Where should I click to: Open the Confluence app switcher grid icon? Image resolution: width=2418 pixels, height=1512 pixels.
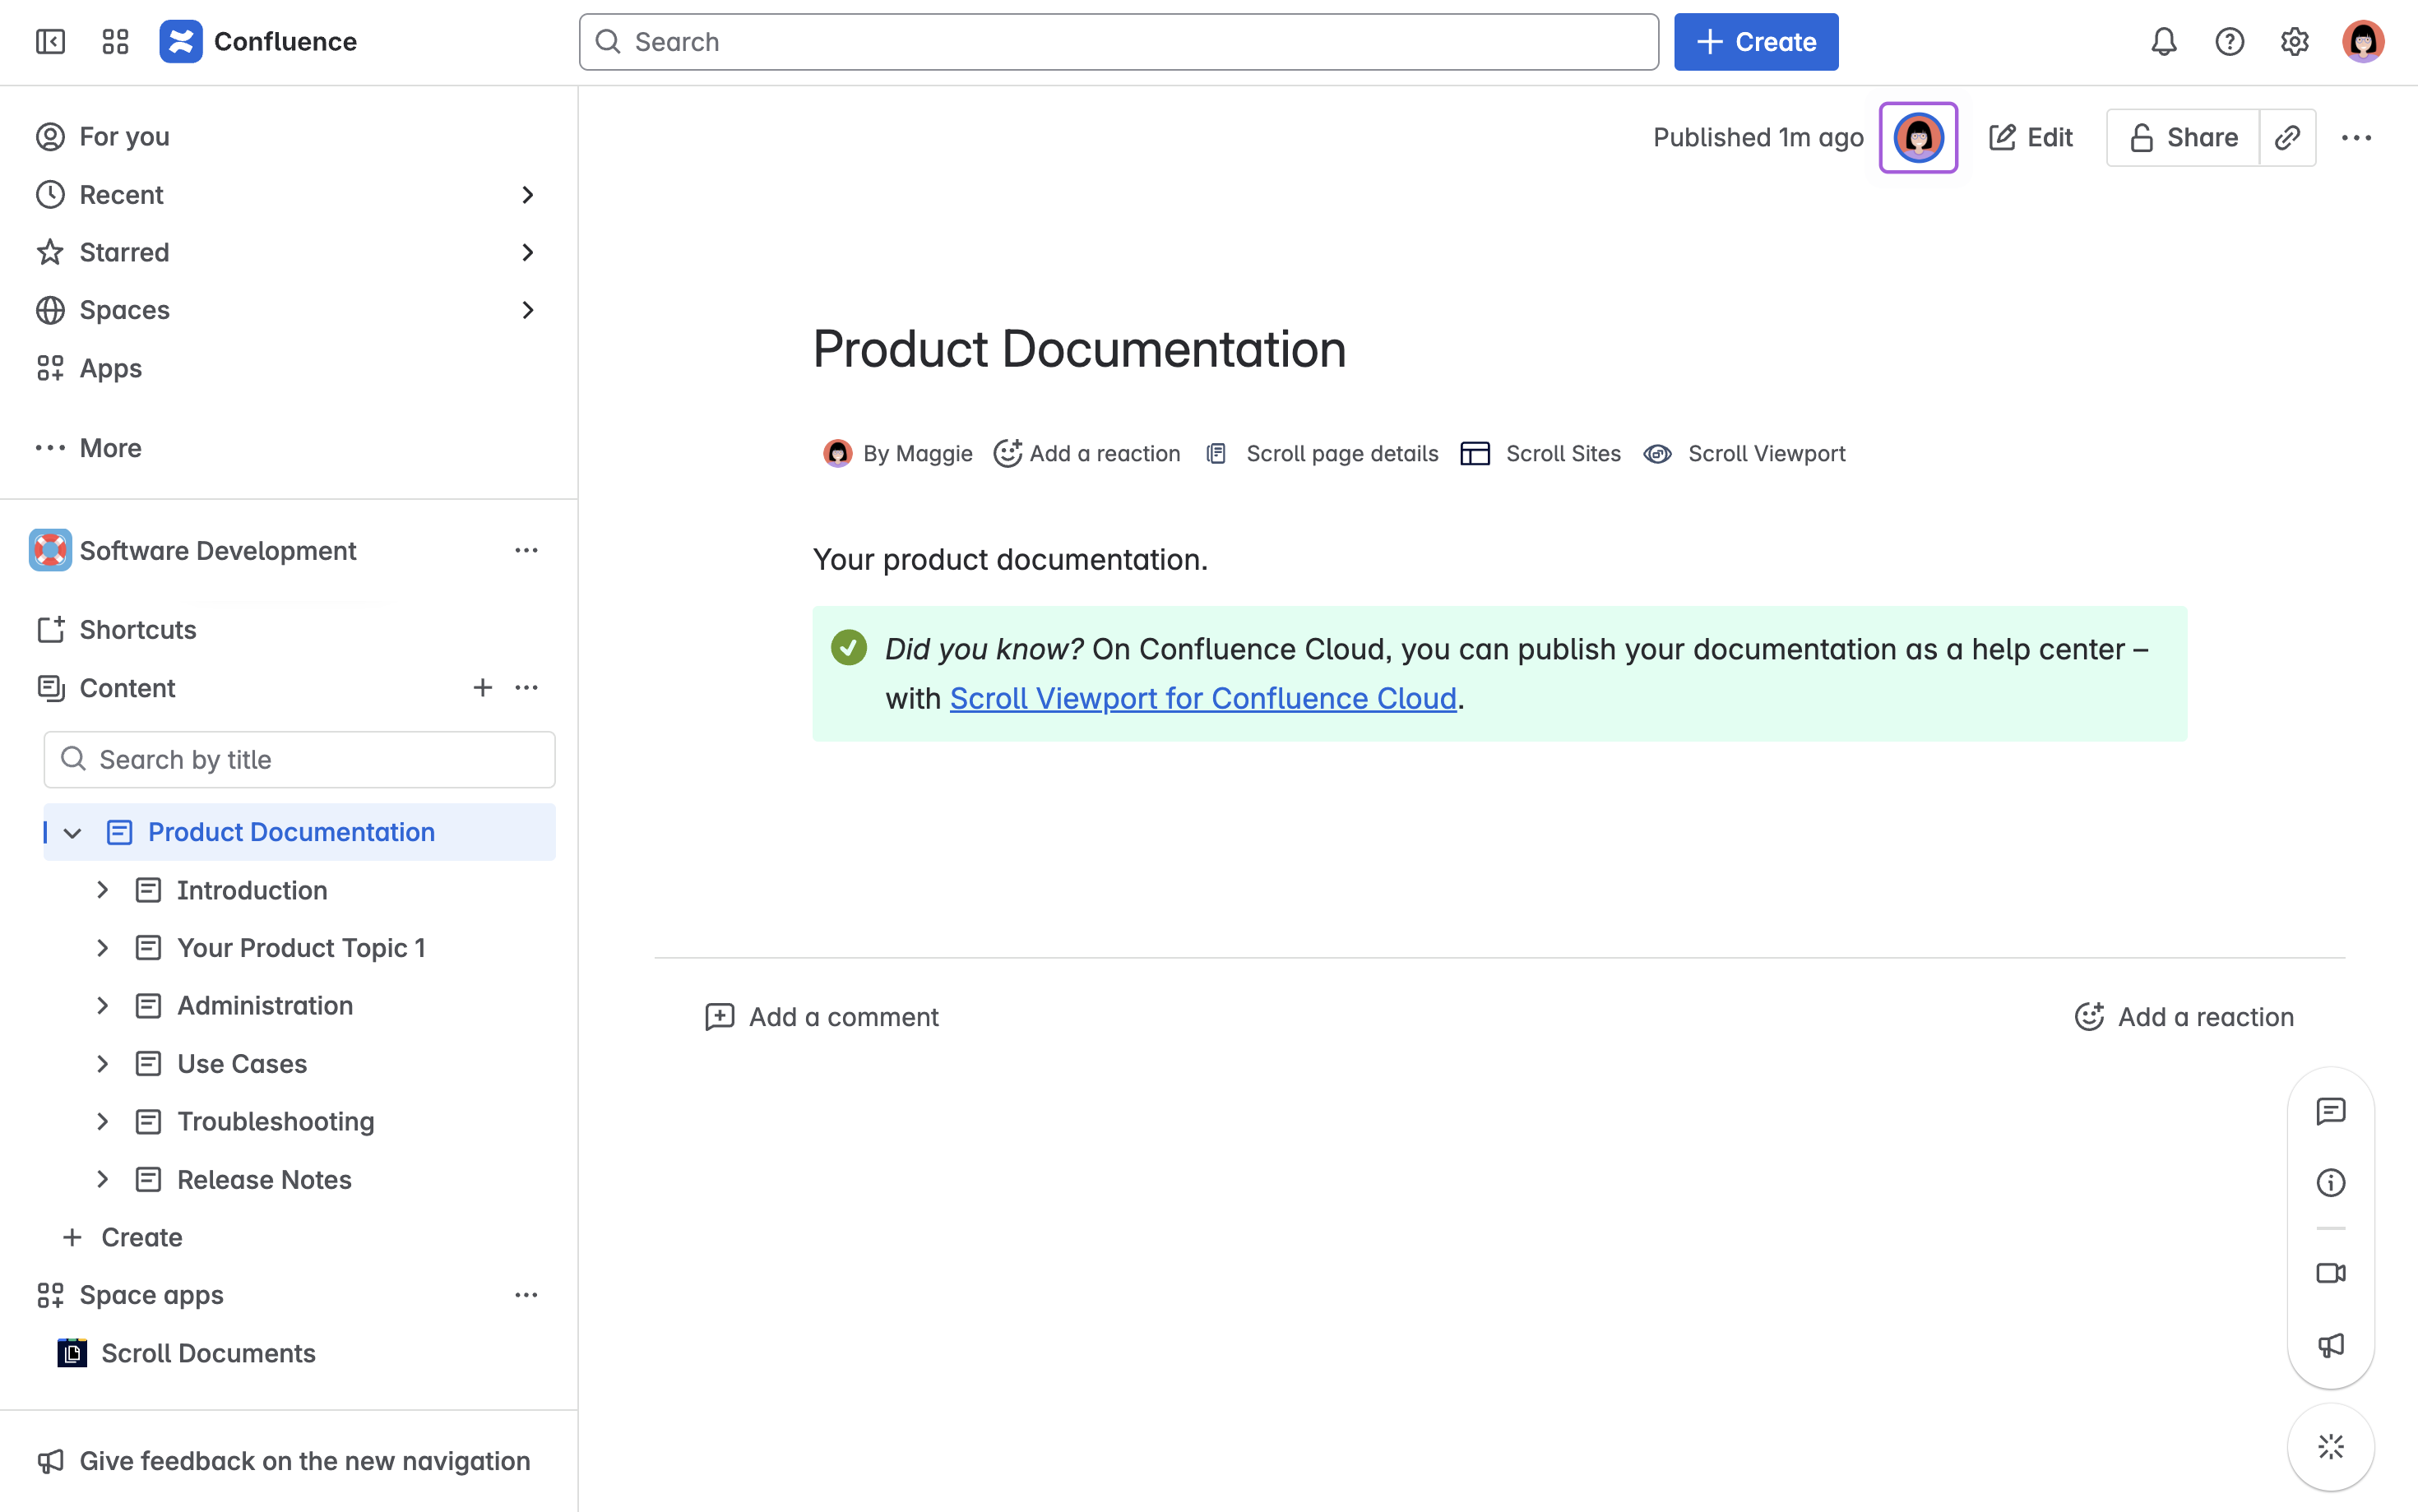(114, 42)
